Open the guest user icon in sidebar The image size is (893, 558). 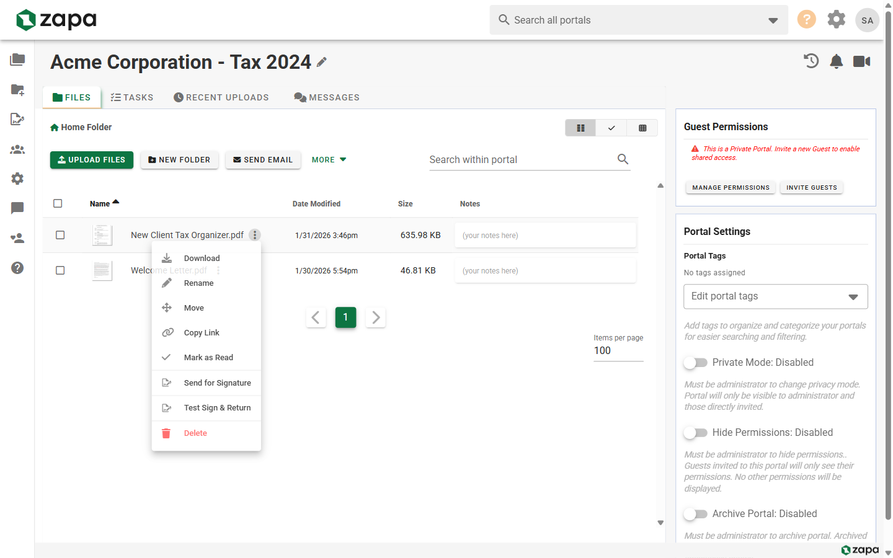point(17,238)
